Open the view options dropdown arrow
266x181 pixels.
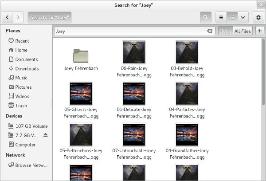(x=243, y=17)
